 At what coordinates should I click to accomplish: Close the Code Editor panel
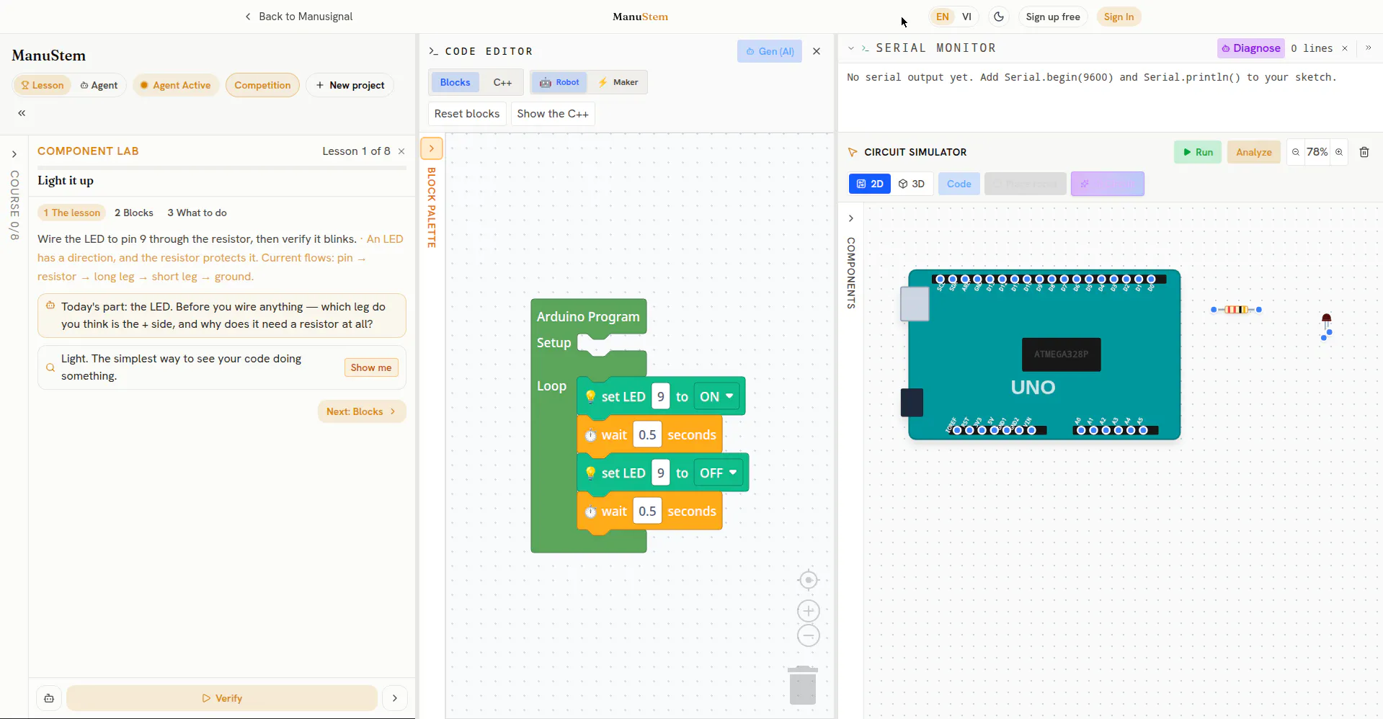[x=817, y=51]
